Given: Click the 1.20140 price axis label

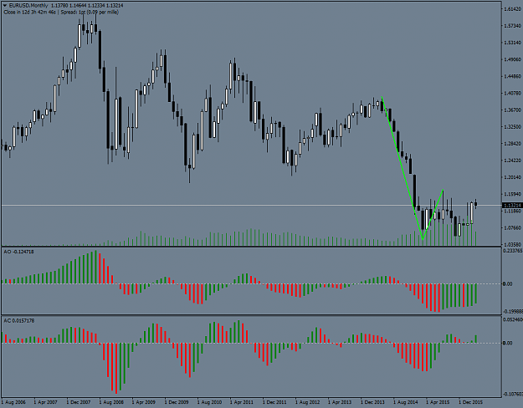Looking at the screenshot, I should click(513, 177).
